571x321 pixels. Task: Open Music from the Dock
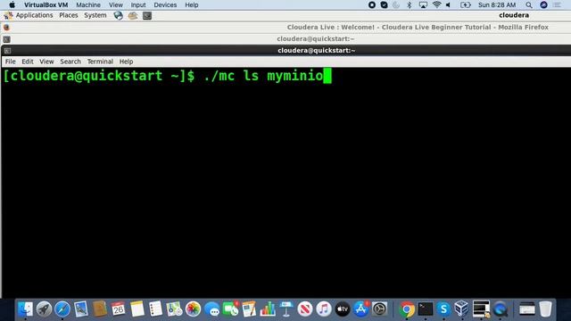point(323,309)
